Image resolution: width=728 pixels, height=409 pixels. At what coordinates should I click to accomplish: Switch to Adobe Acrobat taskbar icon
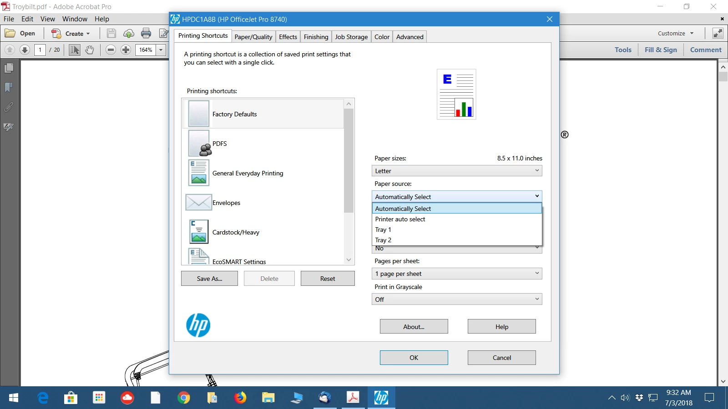(x=353, y=398)
